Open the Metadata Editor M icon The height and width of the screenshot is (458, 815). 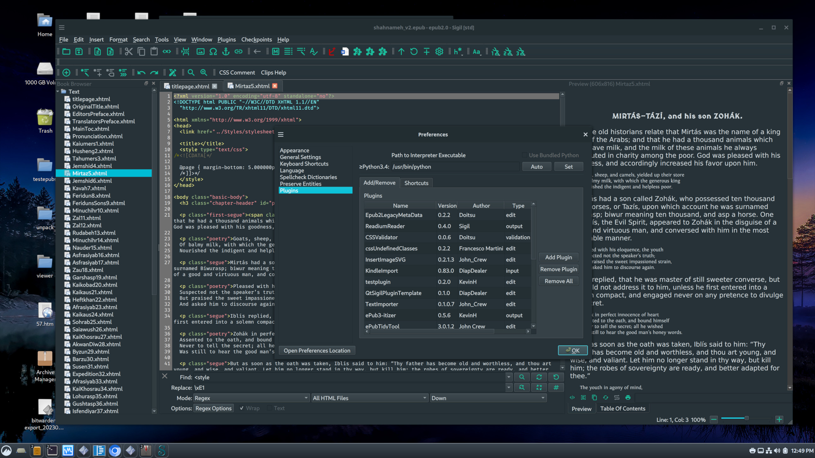tap(276, 52)
